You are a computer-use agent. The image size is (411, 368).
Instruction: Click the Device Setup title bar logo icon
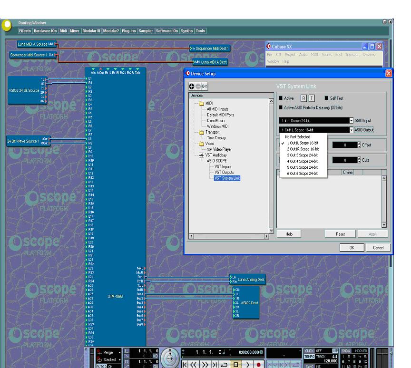click(x=188, y=73)
